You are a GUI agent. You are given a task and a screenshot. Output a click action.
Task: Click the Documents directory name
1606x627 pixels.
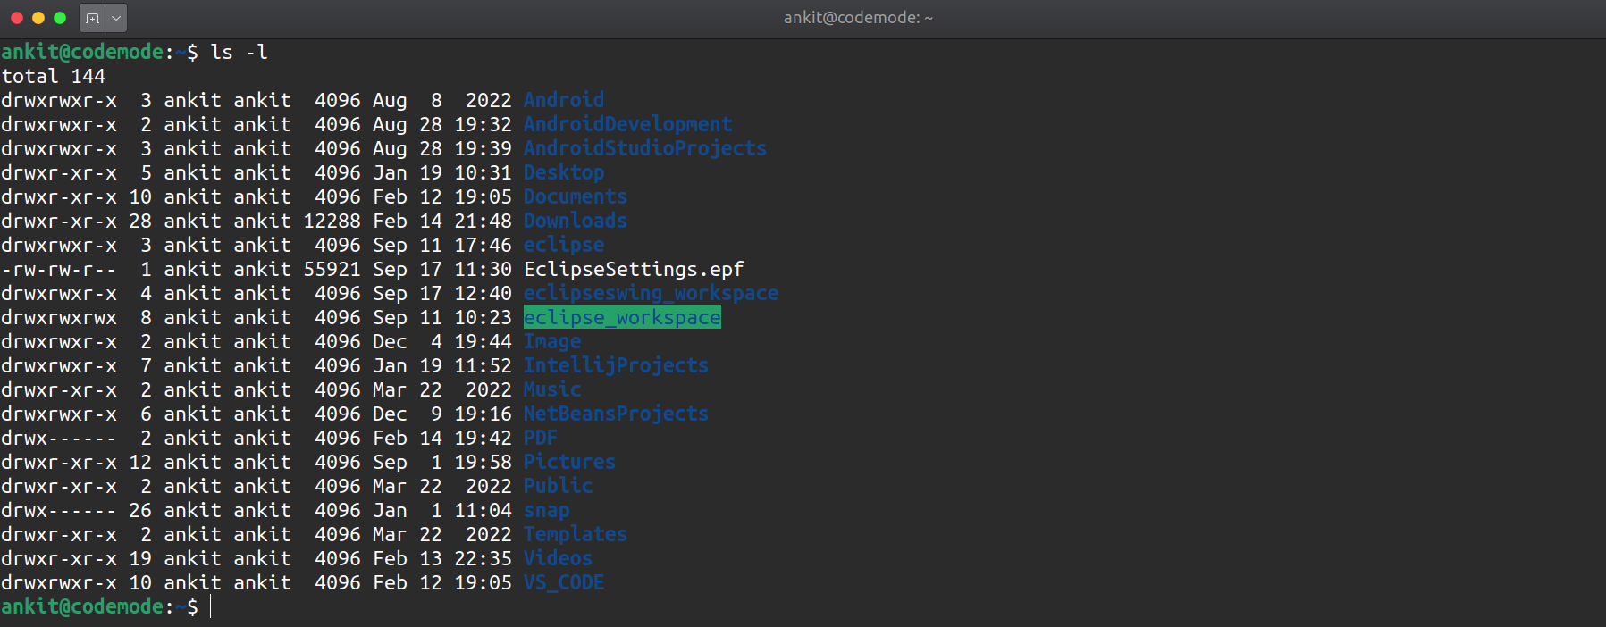pos(575,197)
